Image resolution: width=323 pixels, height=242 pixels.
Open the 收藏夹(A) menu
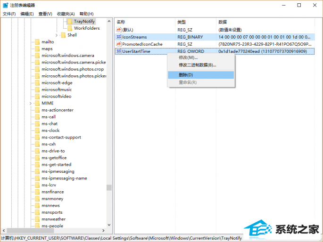click(66, 14)
